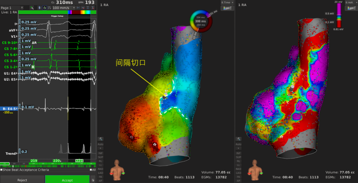This screenshot has width=358, height=183.
Task: Check the All checkbox
Action: (91, 170)
